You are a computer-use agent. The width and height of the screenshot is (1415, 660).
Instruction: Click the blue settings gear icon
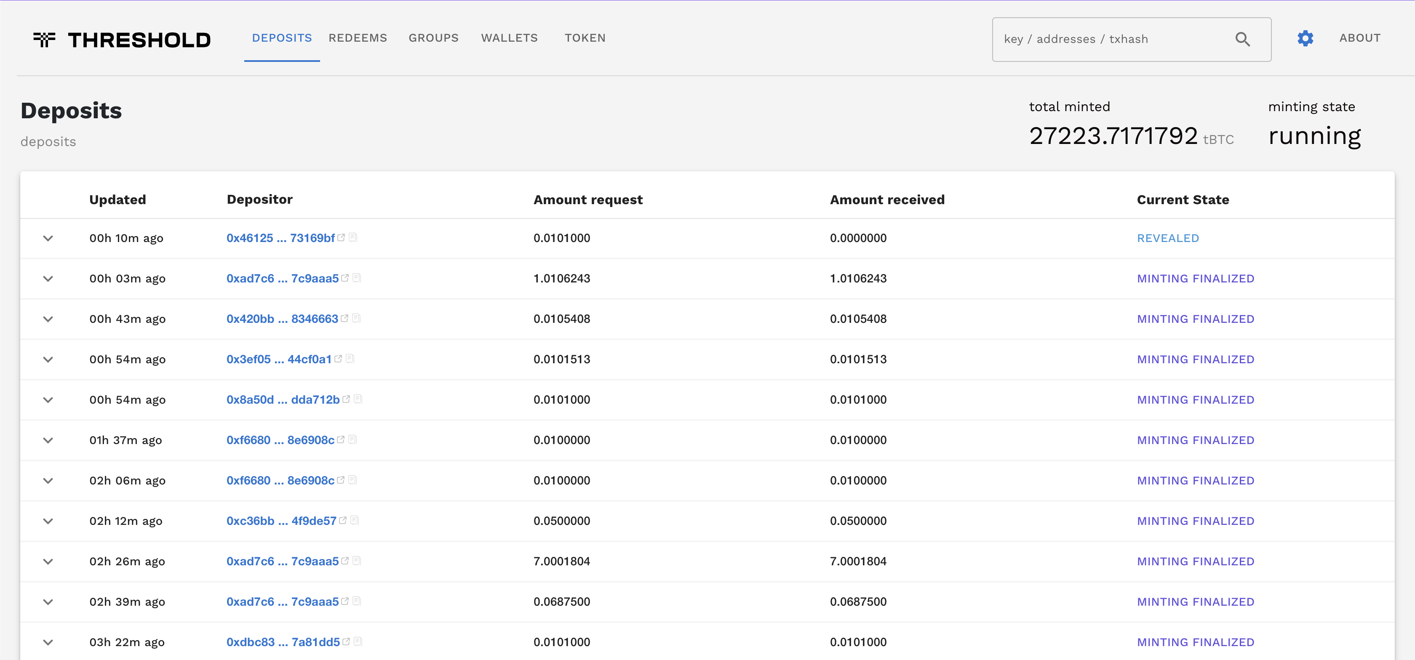1305,38
